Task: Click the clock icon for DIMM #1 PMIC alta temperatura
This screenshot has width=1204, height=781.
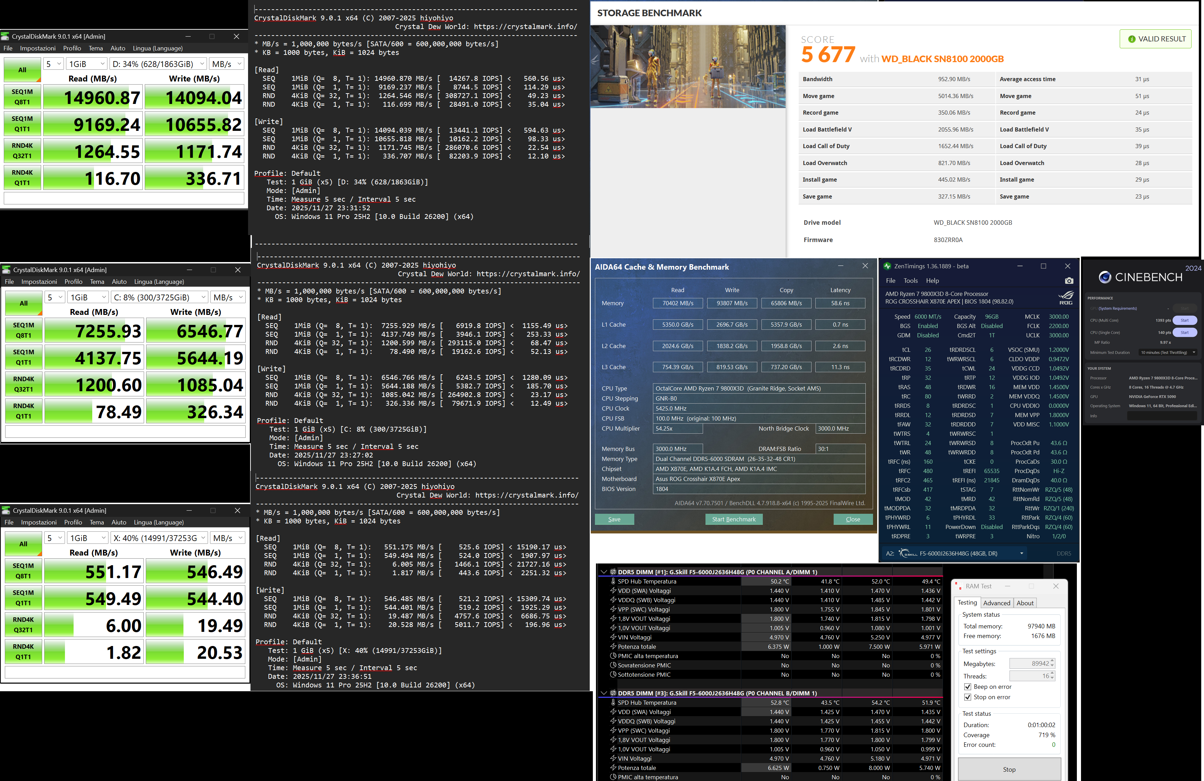Action: [613, 656]
